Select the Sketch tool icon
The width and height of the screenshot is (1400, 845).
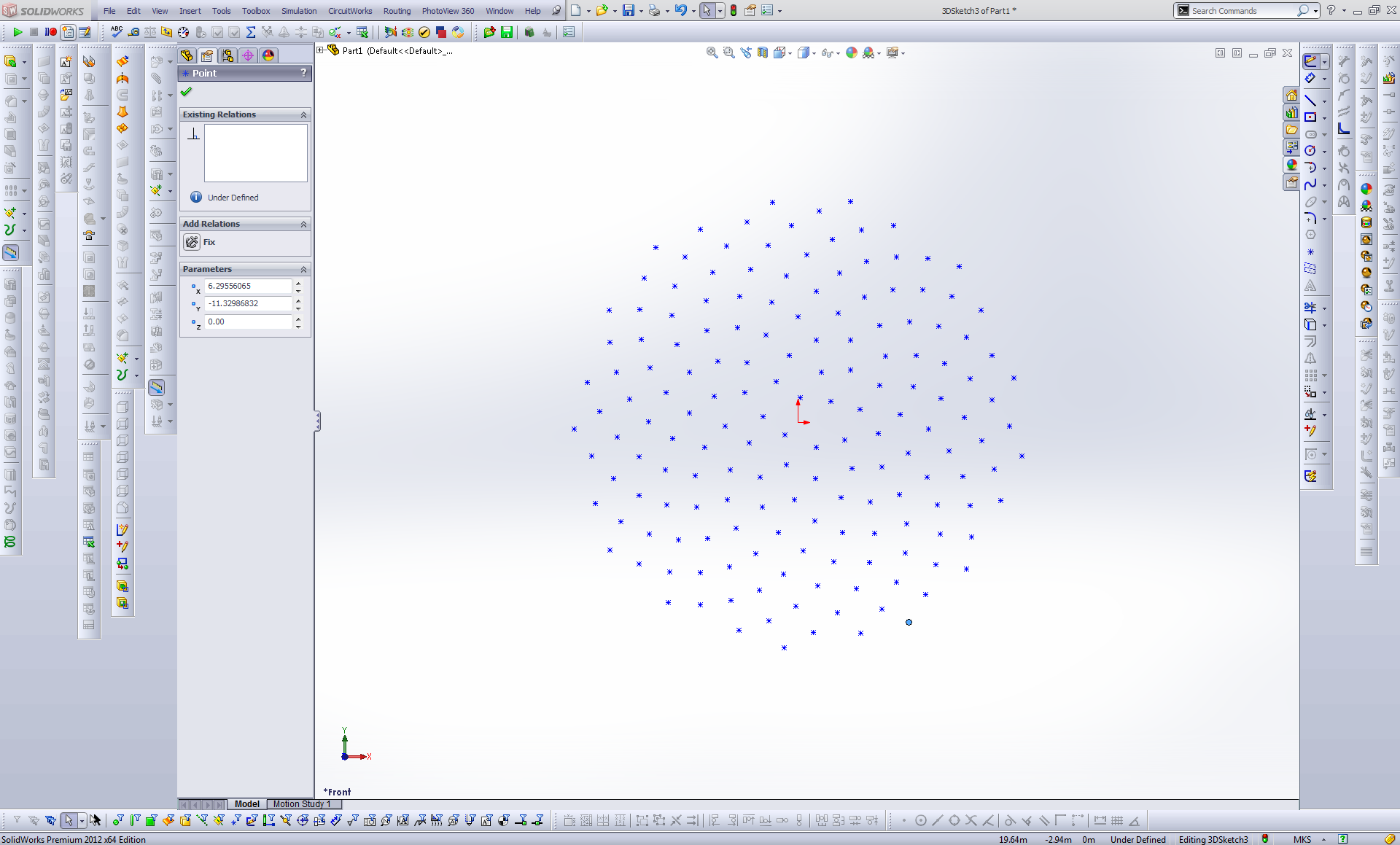[1310, 61]
